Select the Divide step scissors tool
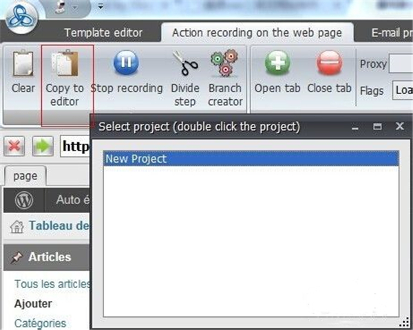The image size is (413, 330). [184, 64]
